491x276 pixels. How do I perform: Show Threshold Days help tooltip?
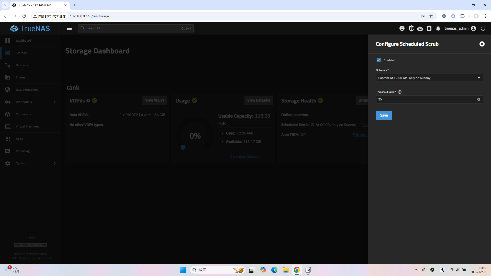click(400, 92)
